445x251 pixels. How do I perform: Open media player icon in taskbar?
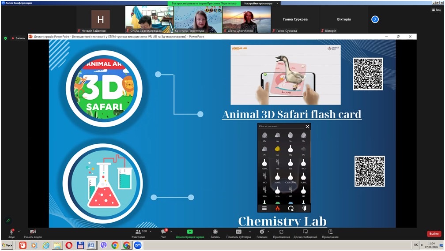point(34,245)
